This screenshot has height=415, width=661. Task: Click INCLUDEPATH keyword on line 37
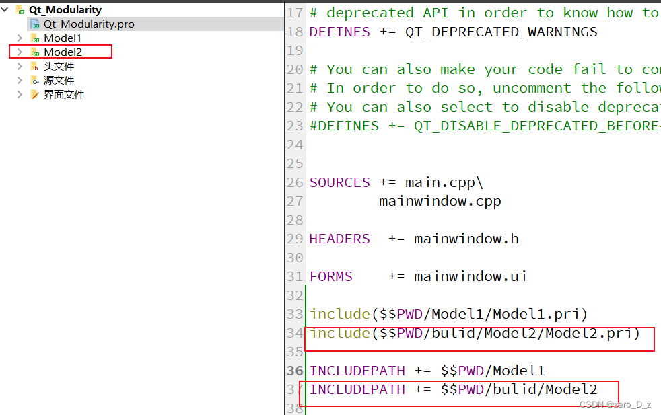pyautogui.click(x=357, y=389)
